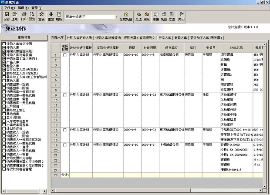The image size is (270, 195).
Task: Expand the 按单生成凭证 dropdown
Action: click(x=118, y=17)
